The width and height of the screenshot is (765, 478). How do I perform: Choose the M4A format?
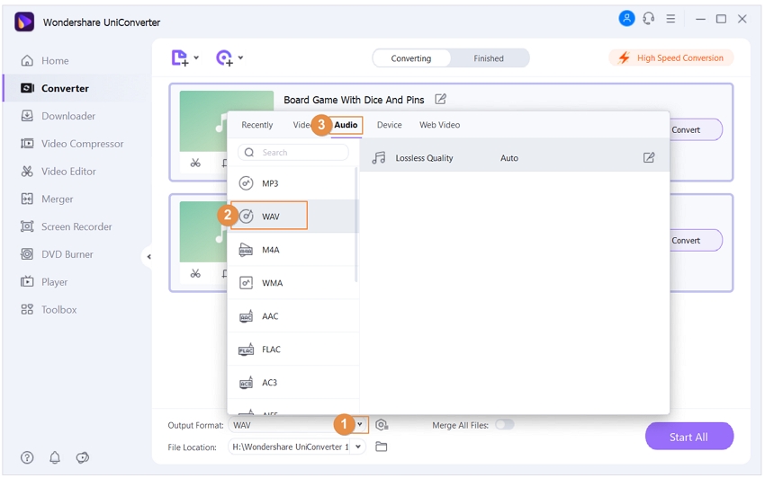(292, 250)
